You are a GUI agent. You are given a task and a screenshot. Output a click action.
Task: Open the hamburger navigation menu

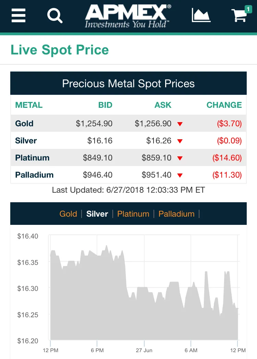pos(19,15)
